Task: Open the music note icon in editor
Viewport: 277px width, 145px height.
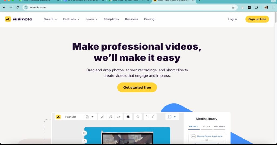Action: 110,117
